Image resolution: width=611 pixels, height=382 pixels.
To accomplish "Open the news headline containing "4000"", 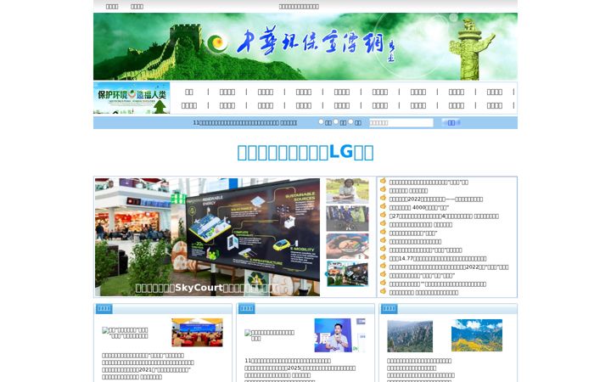I will tap(419, 208).
